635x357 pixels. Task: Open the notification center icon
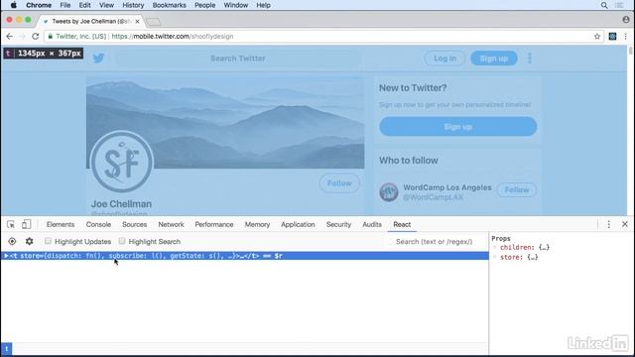click(619, 5)
